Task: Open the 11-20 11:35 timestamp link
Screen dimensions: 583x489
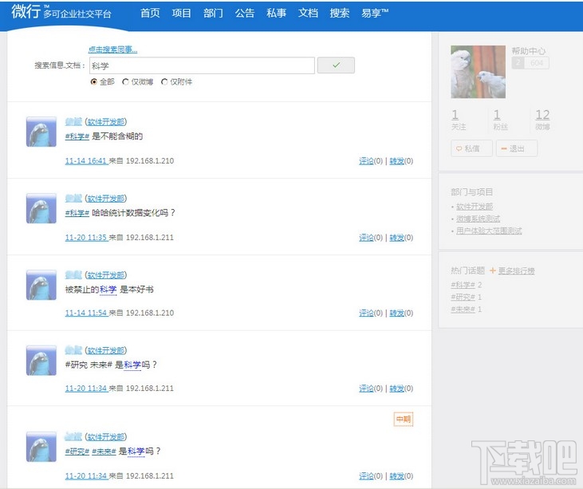Action: 86,238
